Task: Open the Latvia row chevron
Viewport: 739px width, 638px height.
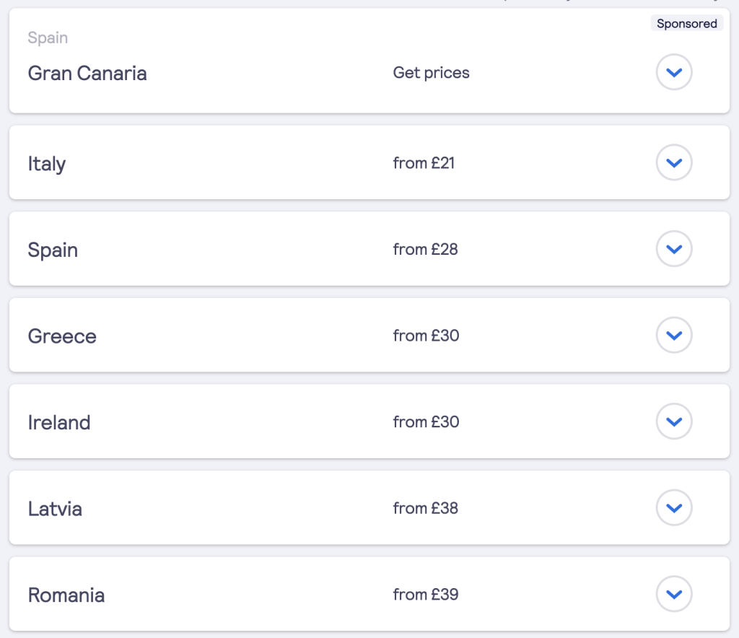Action: pyautogui.click(x=673, y=507)
